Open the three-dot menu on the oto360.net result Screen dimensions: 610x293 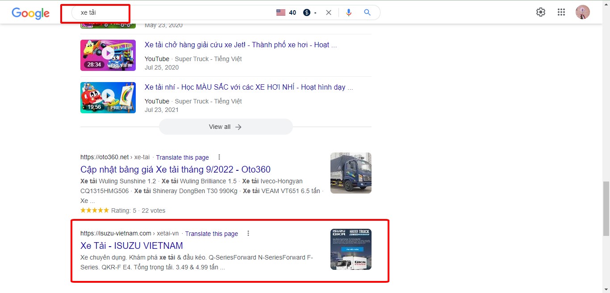click(219, 157)
